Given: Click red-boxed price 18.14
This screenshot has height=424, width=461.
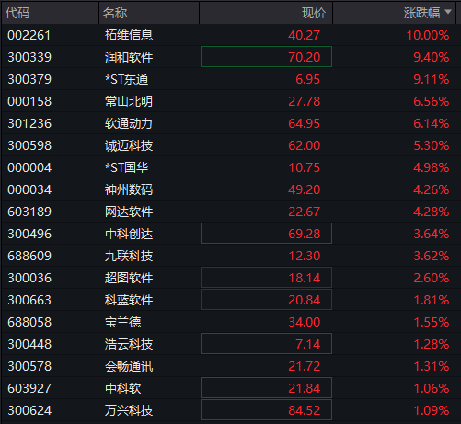Looking at the screenshot, I should pos(266,278).
